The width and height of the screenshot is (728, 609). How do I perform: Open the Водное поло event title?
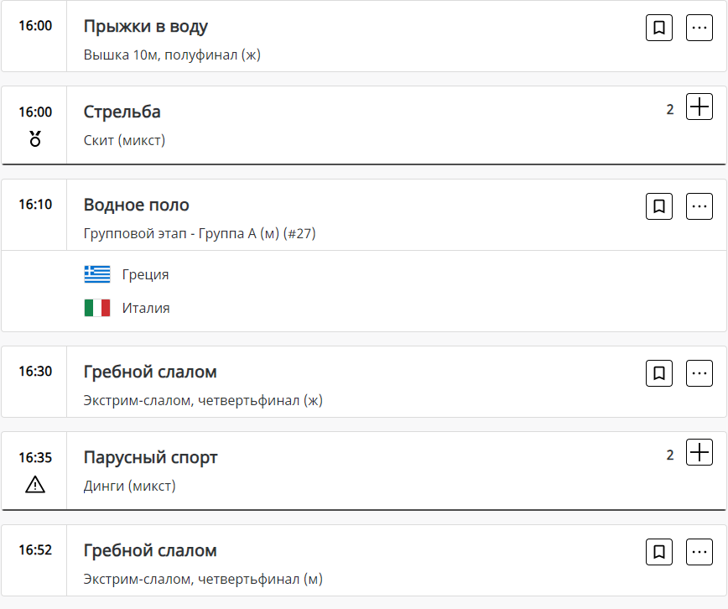(x=137, y=205)
